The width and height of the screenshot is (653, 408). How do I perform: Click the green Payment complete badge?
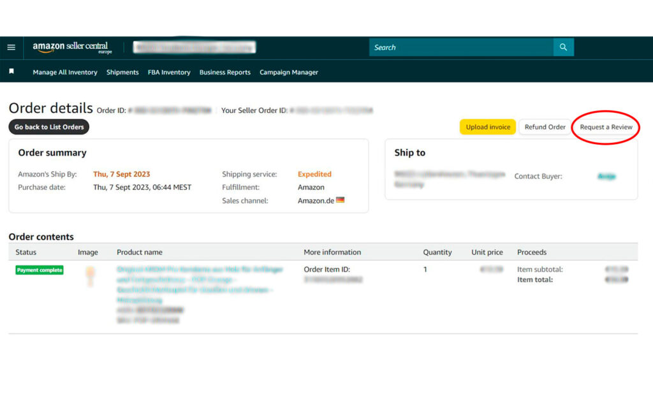pyautogui.click(x=40, y=270)
